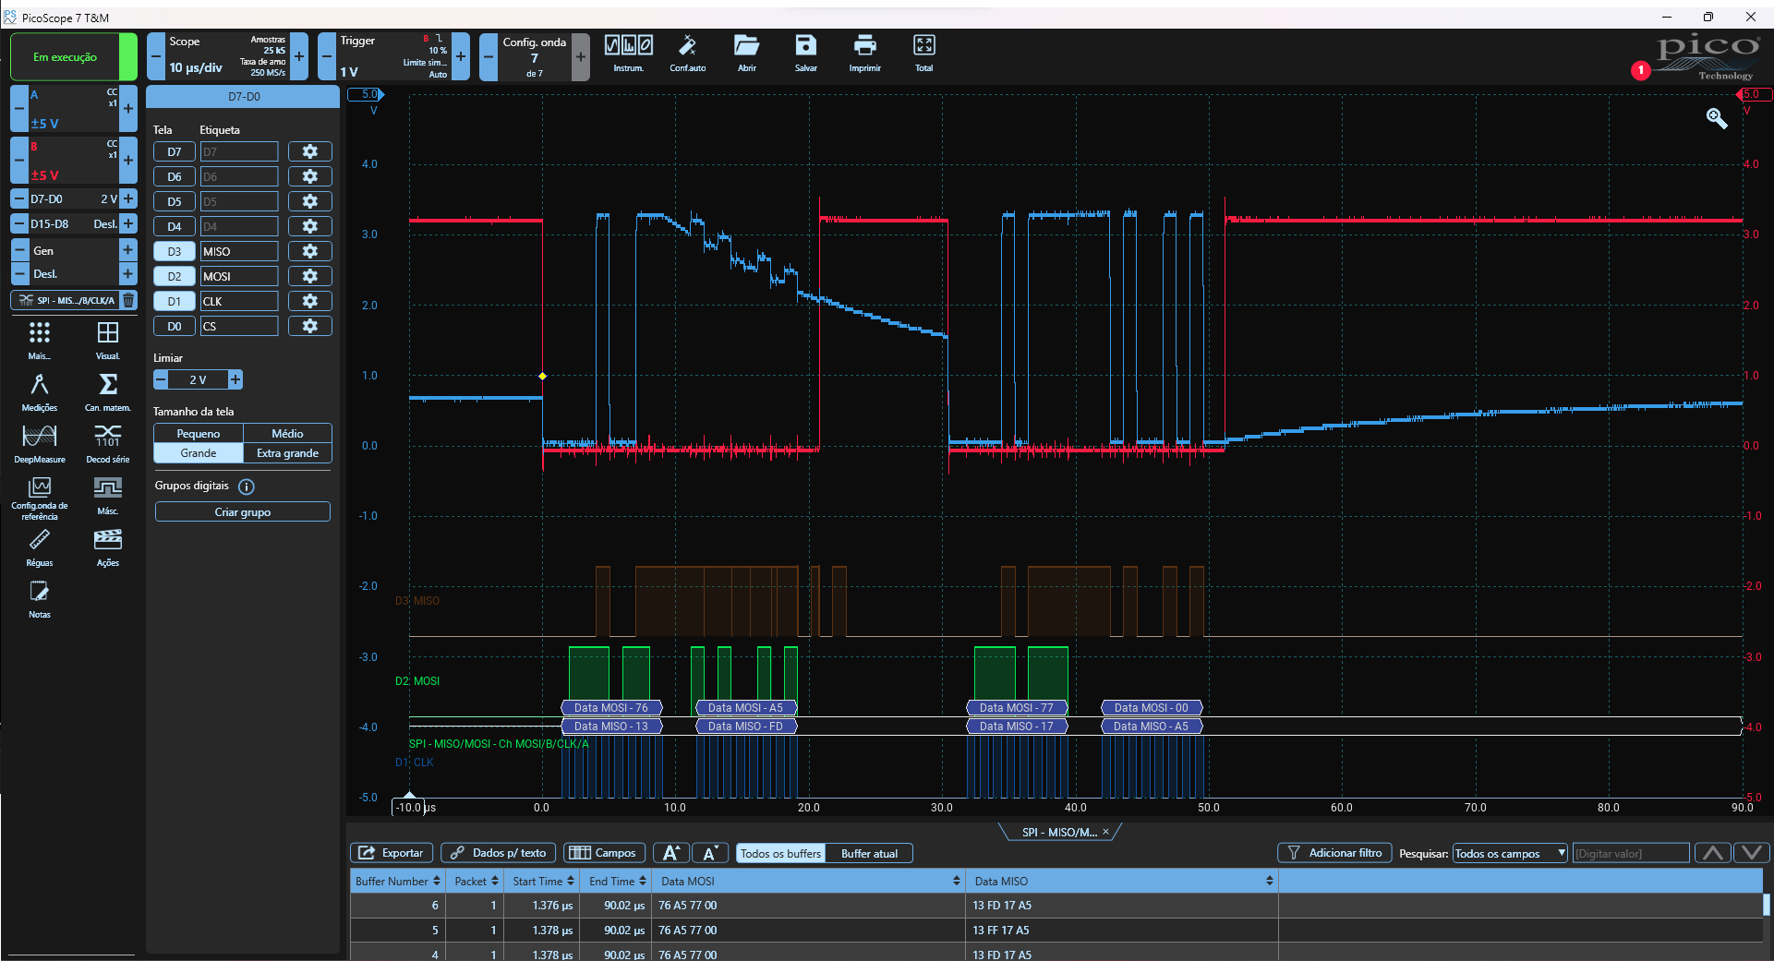Delete the SPI decoder with trash icon

click(128, 300)
